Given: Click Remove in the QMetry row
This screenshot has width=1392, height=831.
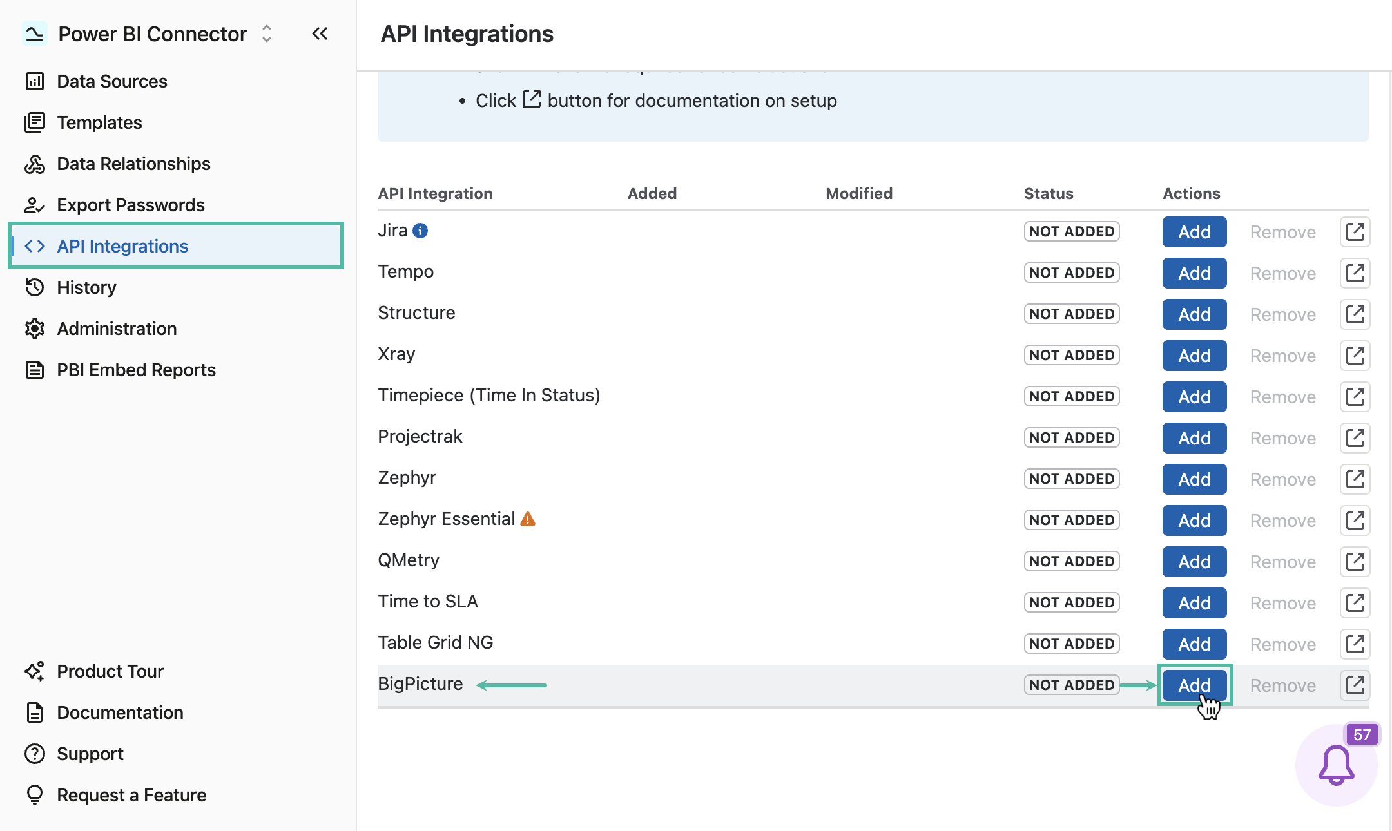Looking at the screenshot, I should (x=1282, y=562).
